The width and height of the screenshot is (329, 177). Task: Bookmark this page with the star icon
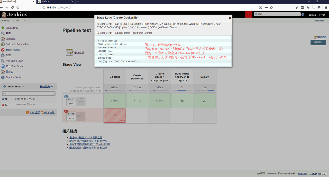[x=271, y=8]
